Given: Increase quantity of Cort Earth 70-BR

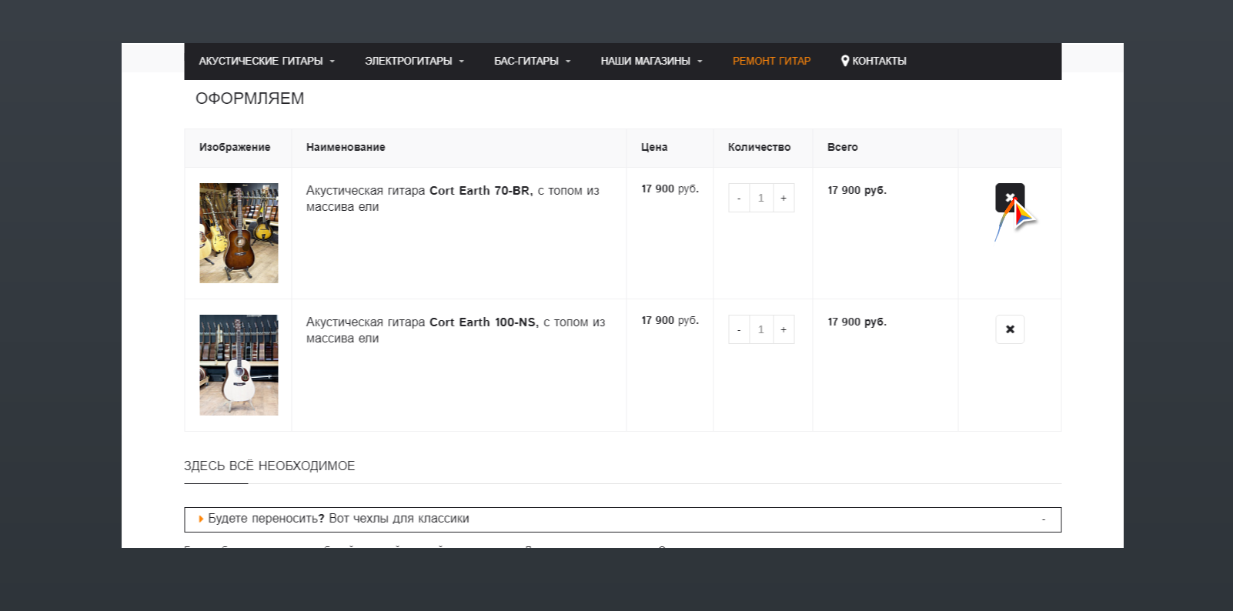Looking at the screenshot, I should point(784,198).
